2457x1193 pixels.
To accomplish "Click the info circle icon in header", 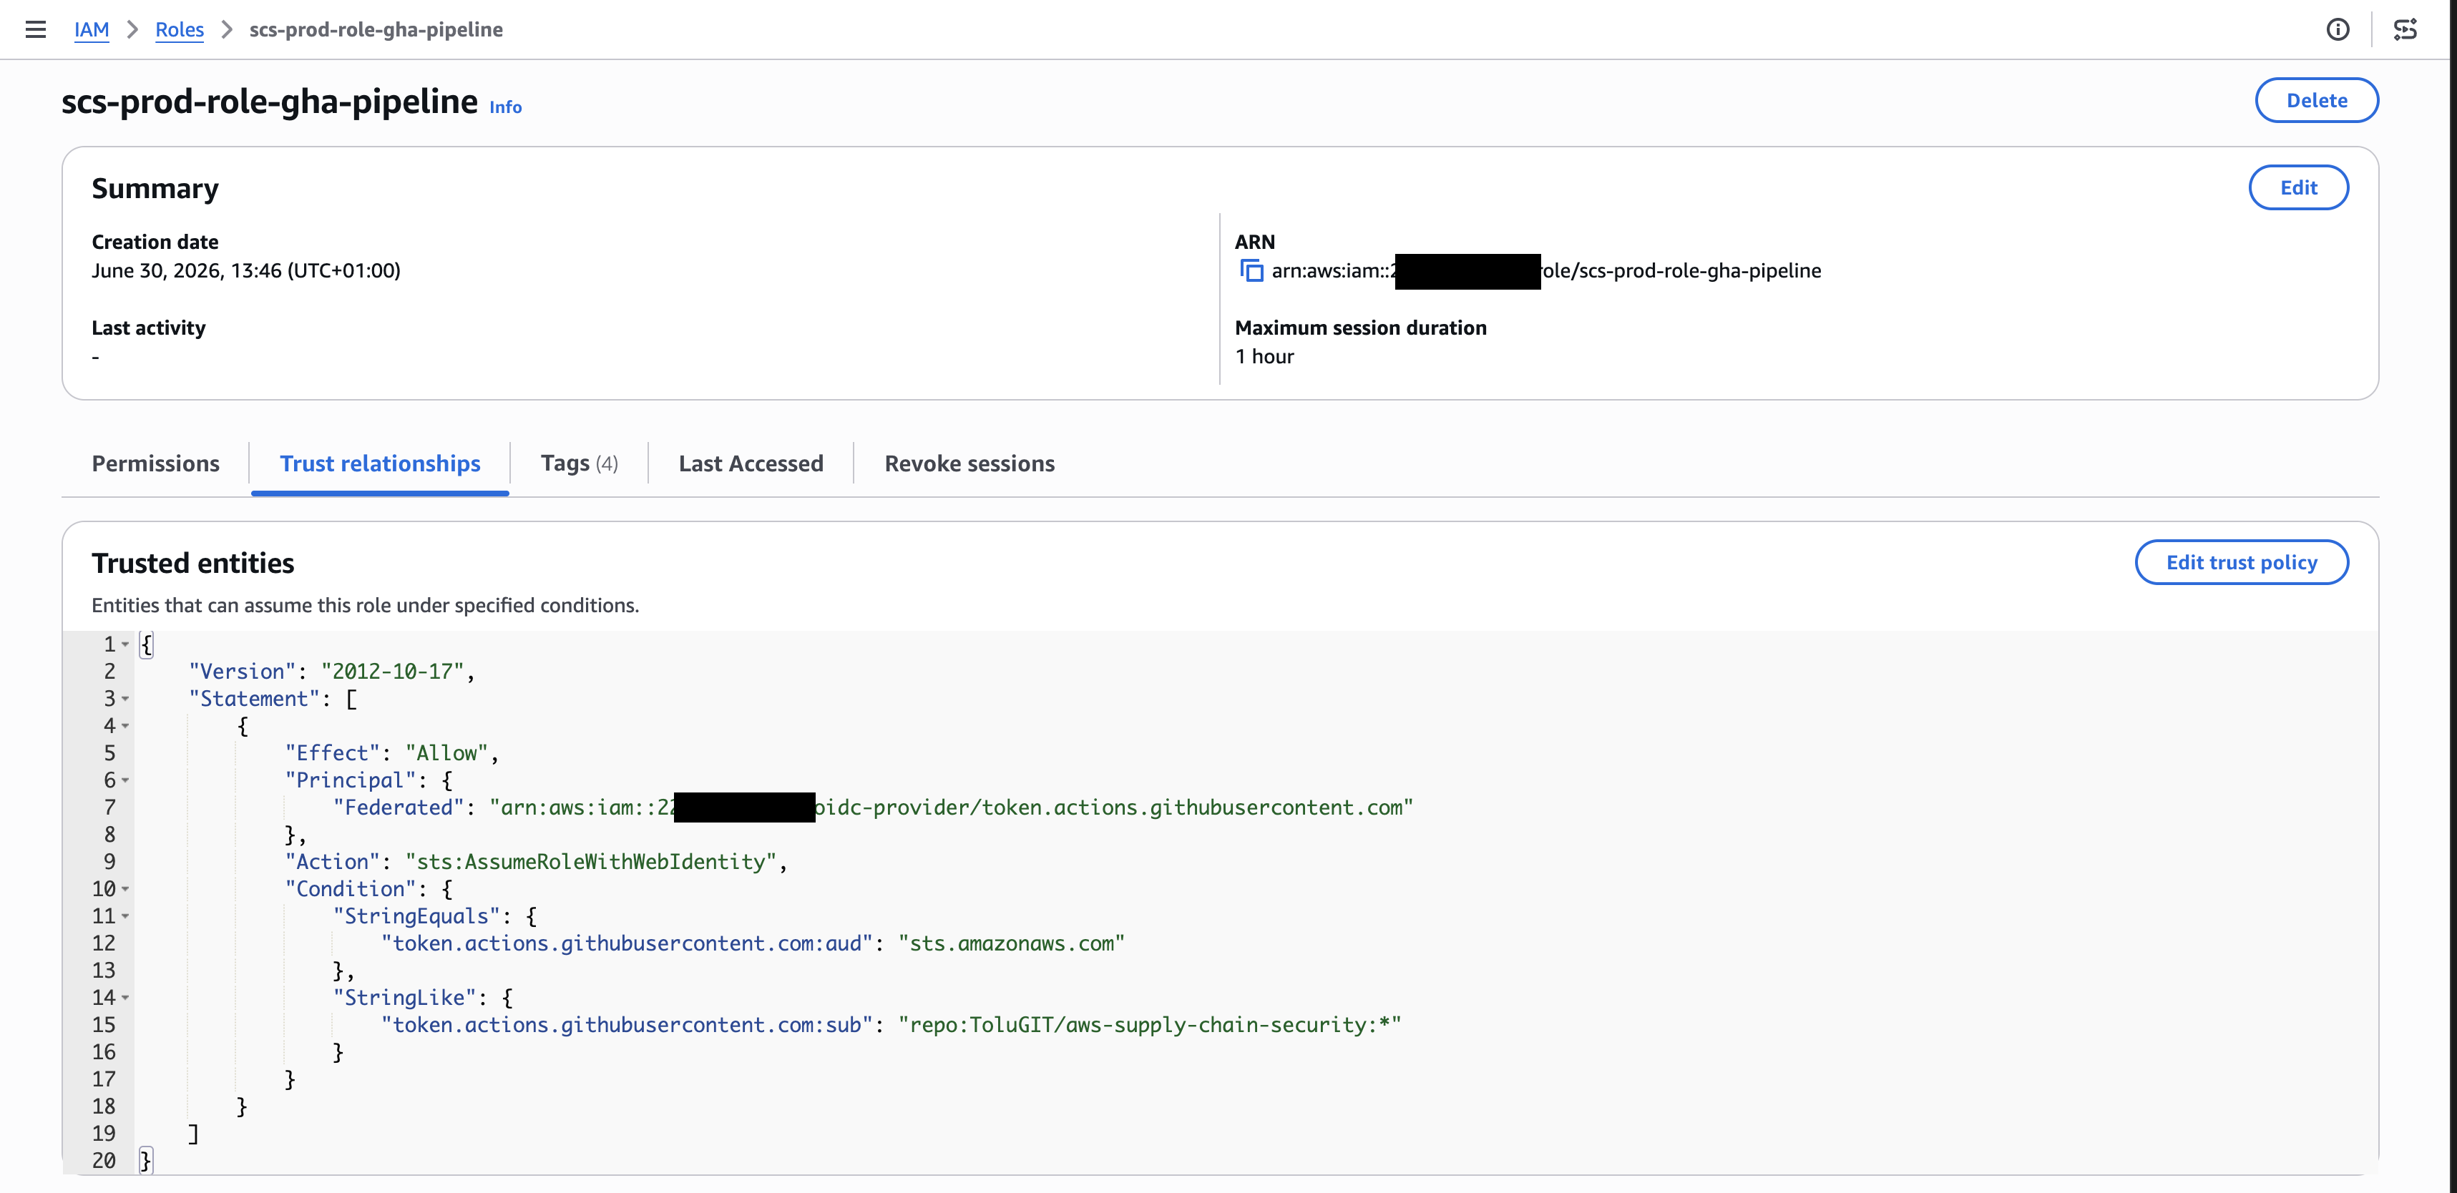I will pos(2338,29).
